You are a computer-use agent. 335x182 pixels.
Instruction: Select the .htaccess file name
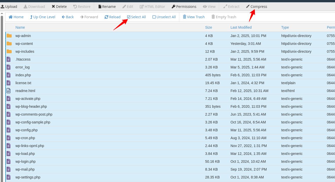pyautogui.click(x=23, y=59)
